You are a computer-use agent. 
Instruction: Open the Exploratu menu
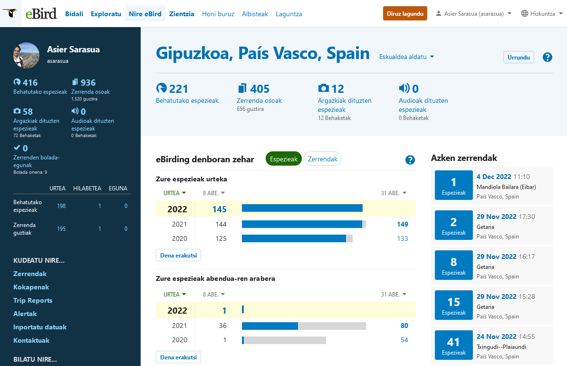point(106,14)
